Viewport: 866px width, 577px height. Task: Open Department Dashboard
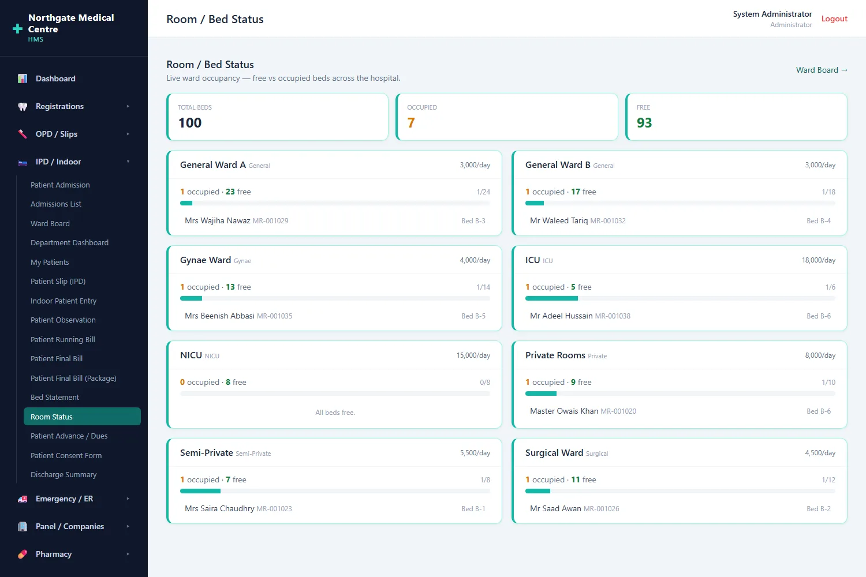point(82,243)
